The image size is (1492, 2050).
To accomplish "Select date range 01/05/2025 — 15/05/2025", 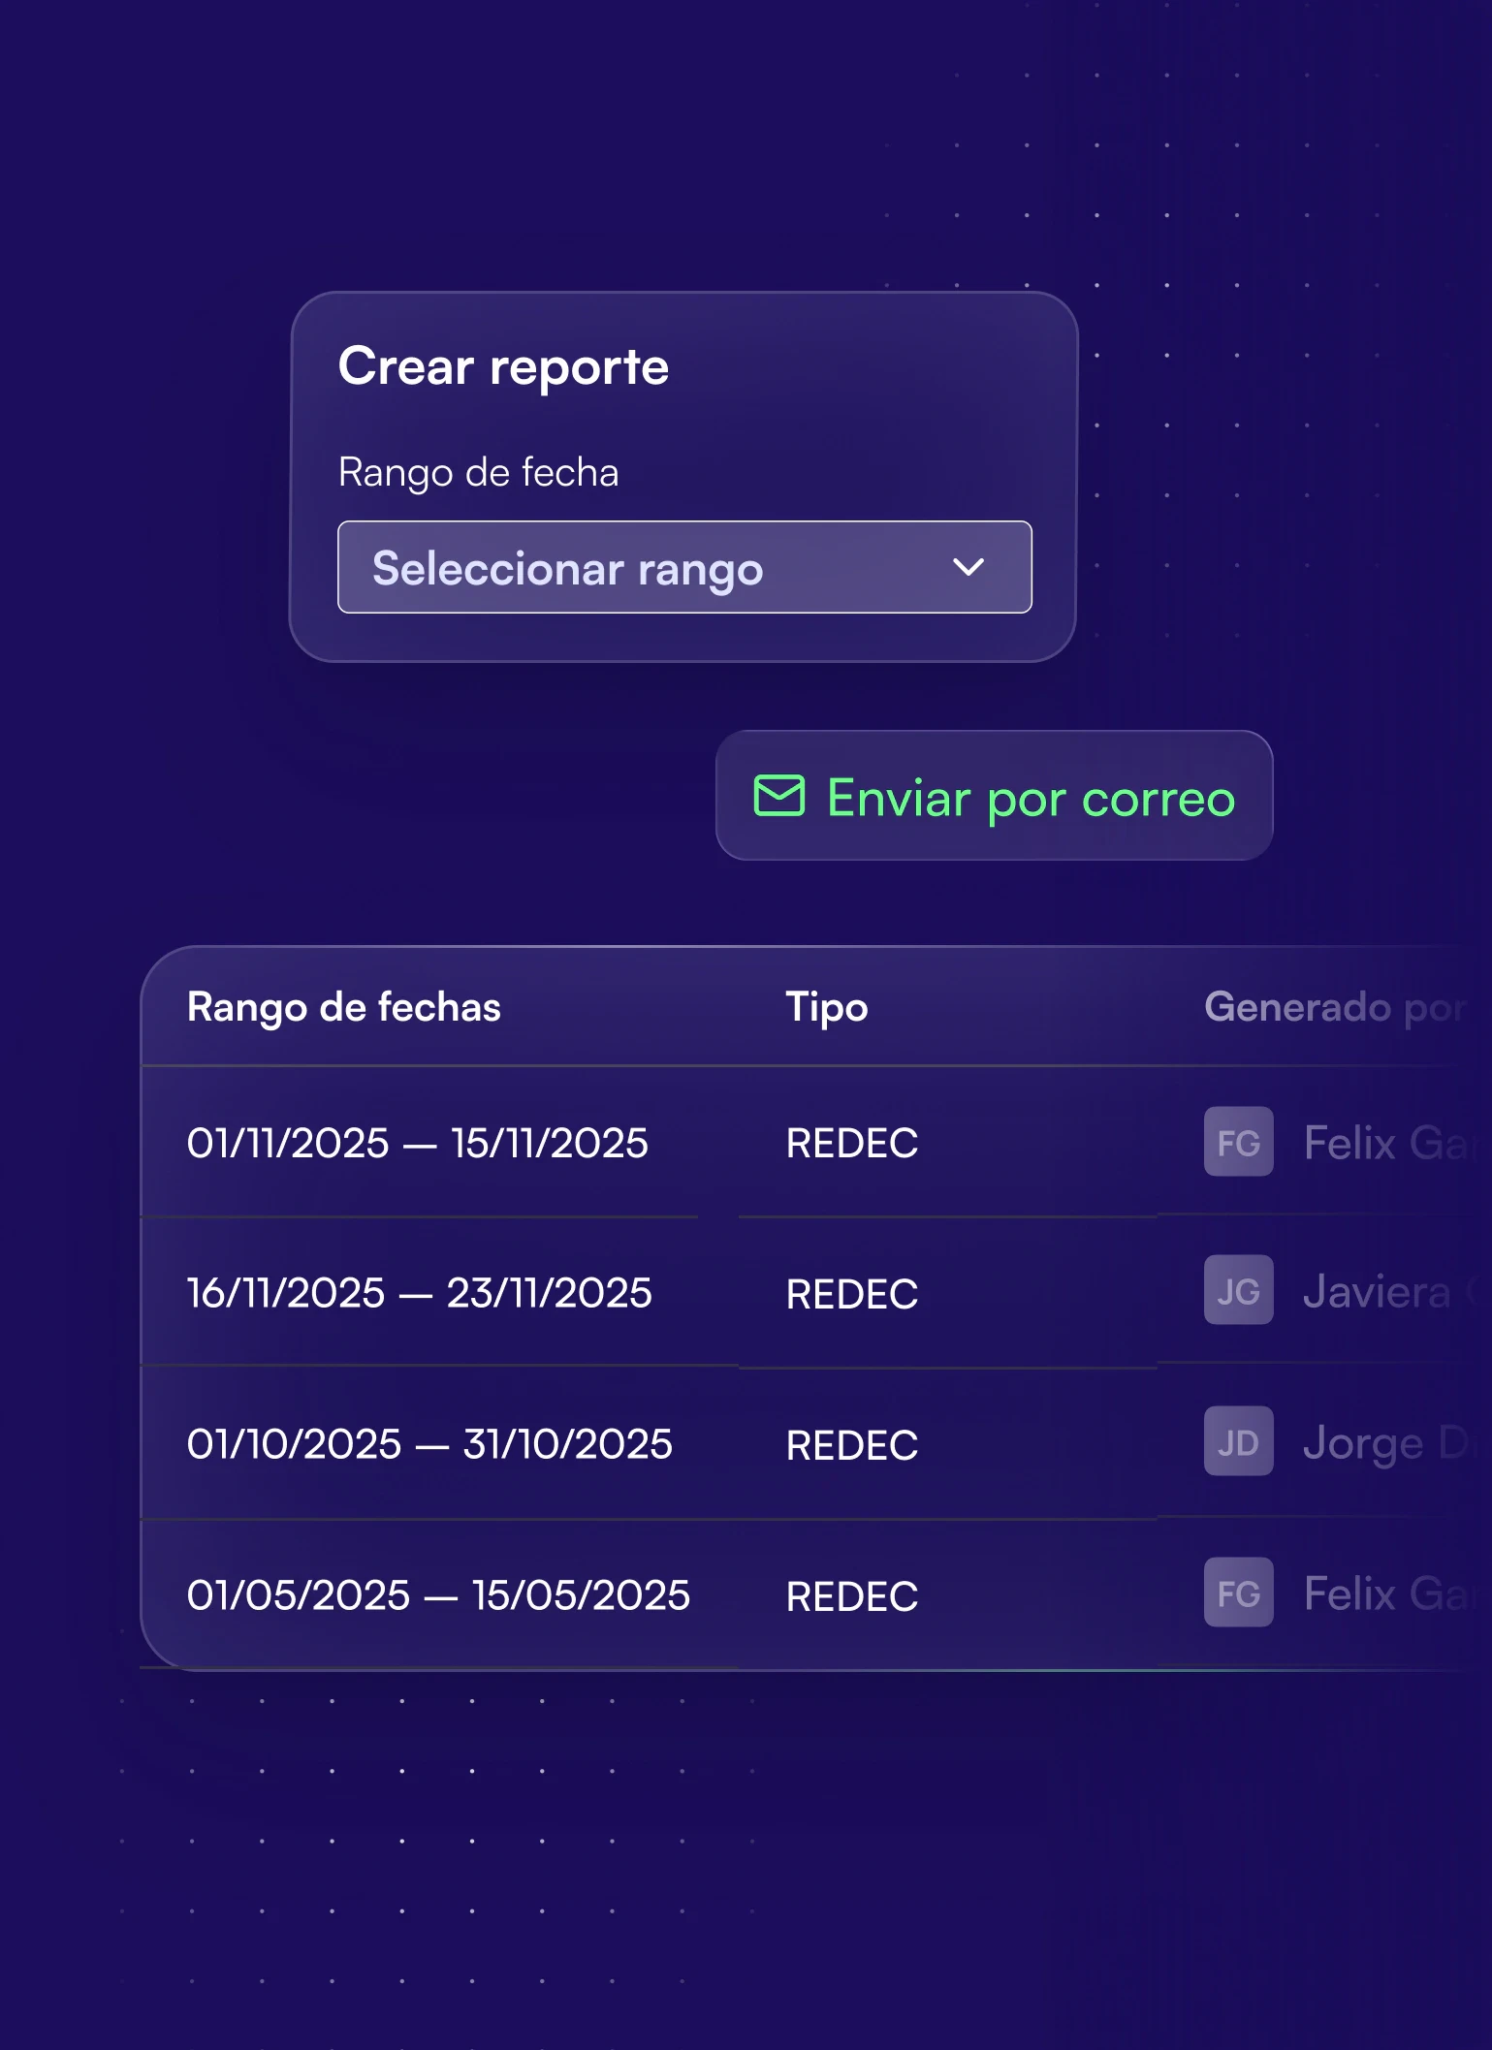I will point(438,1595).
